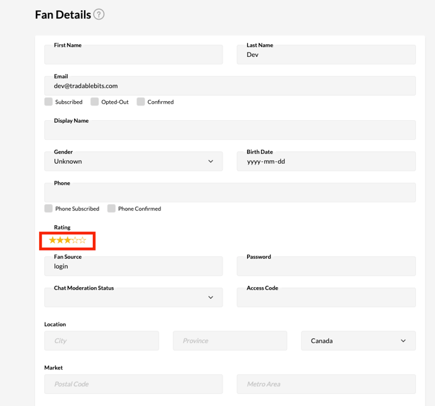This screenshot has width=435, height=406.
Task: Toggle the Subscribed checkbox
Action: pos(49,102)
